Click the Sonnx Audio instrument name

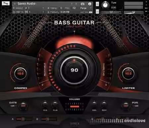coord(26,4)
